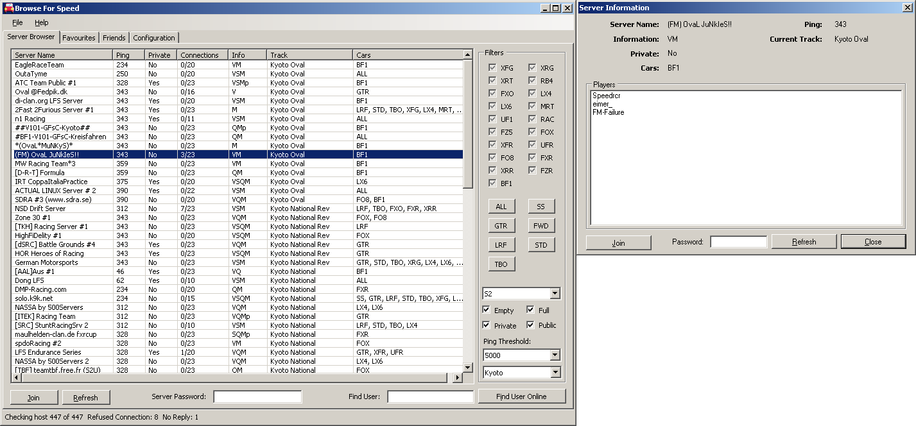Select the OutaTyme server row
This screenshot has width=916, height=426.
coord(238,74)
